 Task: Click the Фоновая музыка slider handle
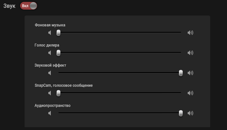pyautogui.click(x=58, y=33)
